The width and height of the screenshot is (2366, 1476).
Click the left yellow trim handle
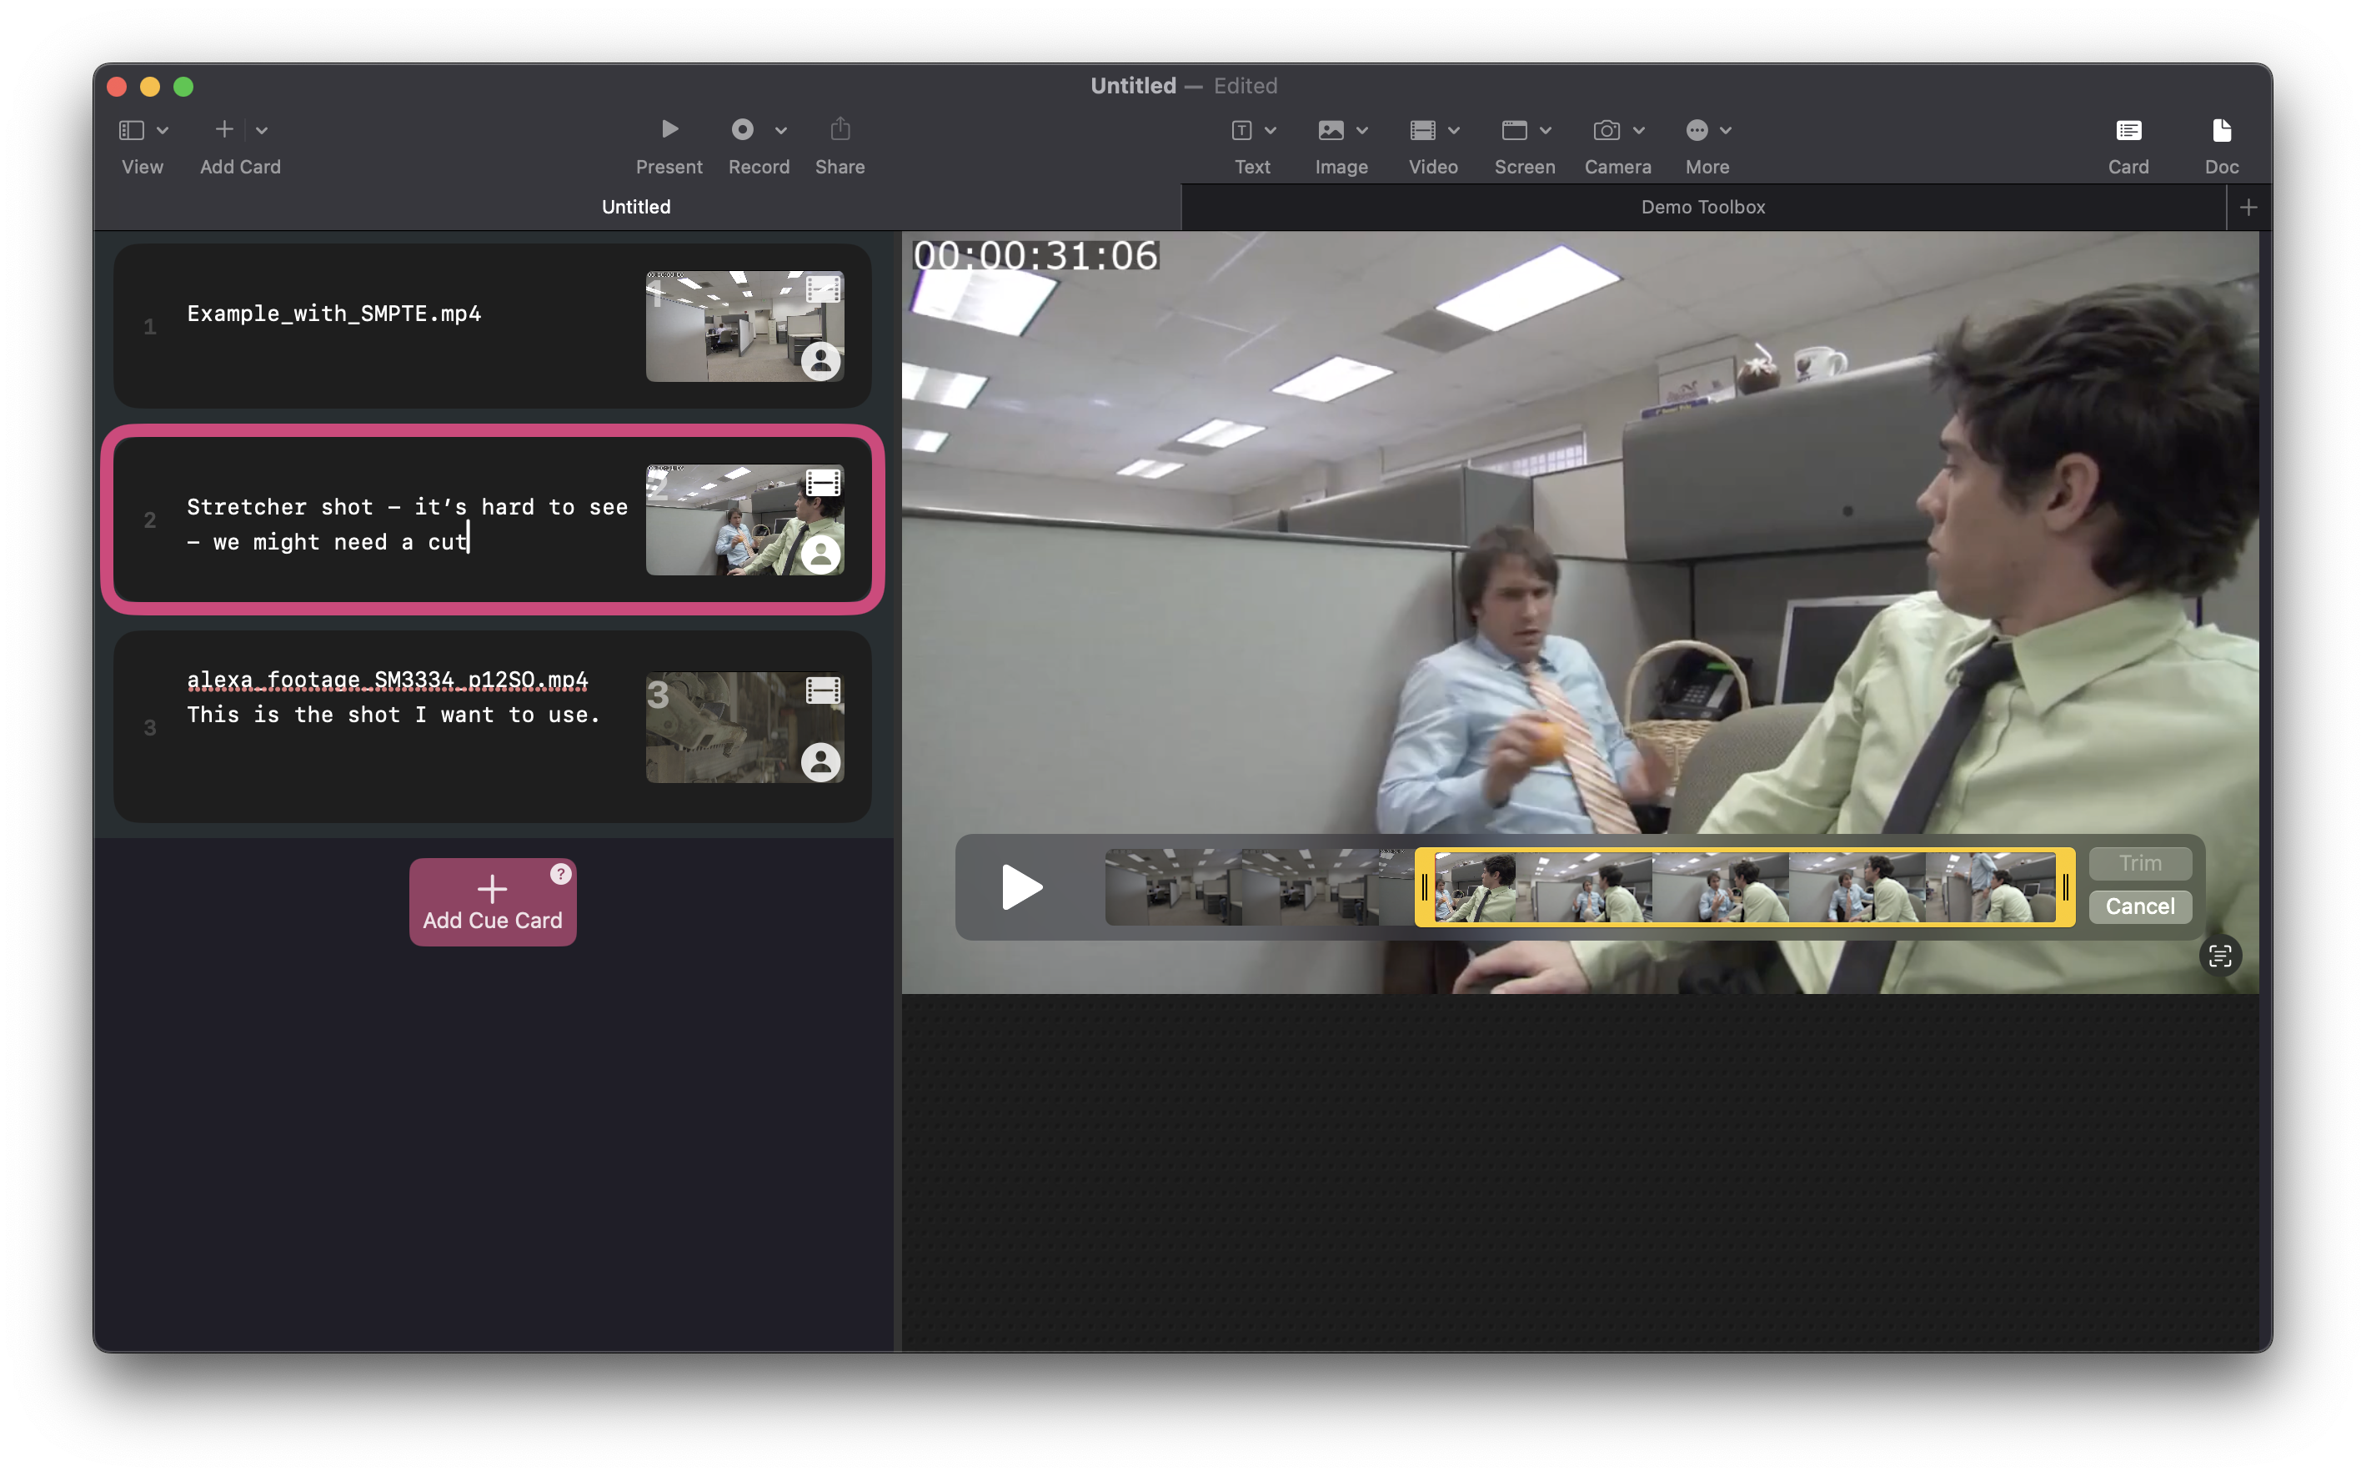[1425, 887]
